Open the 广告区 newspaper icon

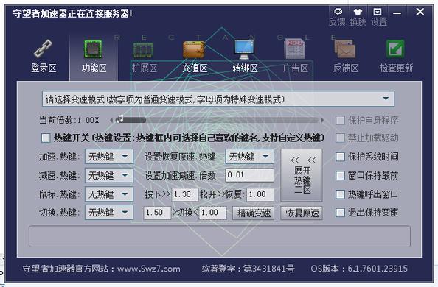(x=294, y=49)
